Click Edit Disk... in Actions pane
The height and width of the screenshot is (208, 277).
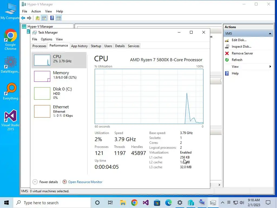click(239, 40)
